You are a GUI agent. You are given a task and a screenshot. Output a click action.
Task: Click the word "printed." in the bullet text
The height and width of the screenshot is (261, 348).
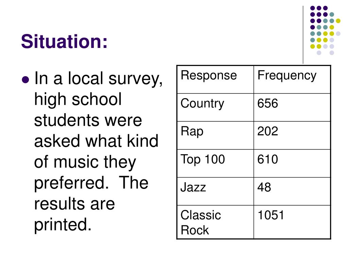click(x=63, y=225)
